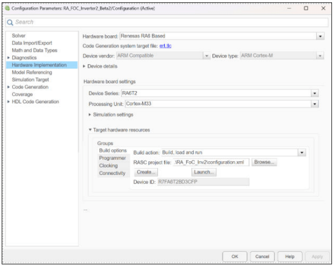Open the Device Series dropdown

(315, 94)
